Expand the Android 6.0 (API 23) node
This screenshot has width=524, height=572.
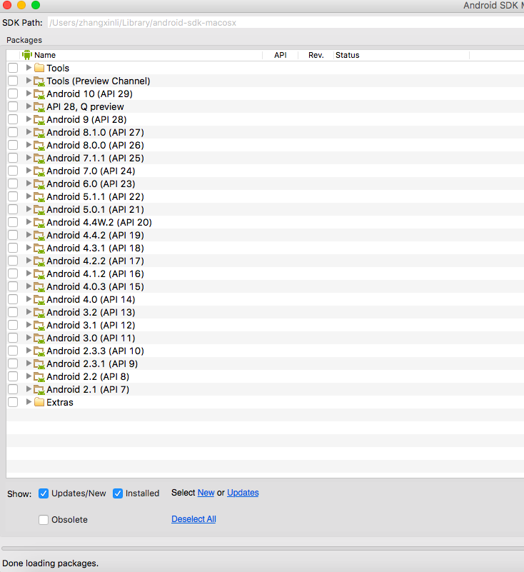[x=29, y=183]
